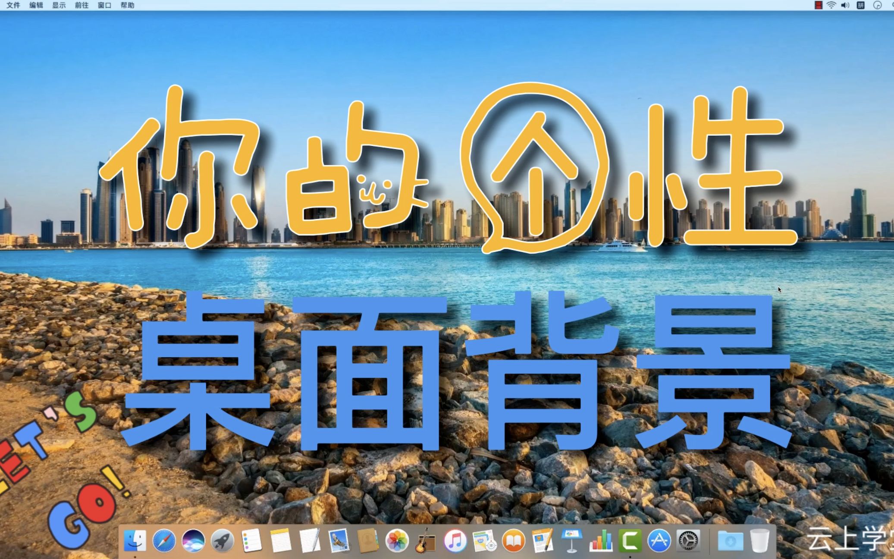
Task: Open Numbers chart app
Action: click(x=601, y=541)
